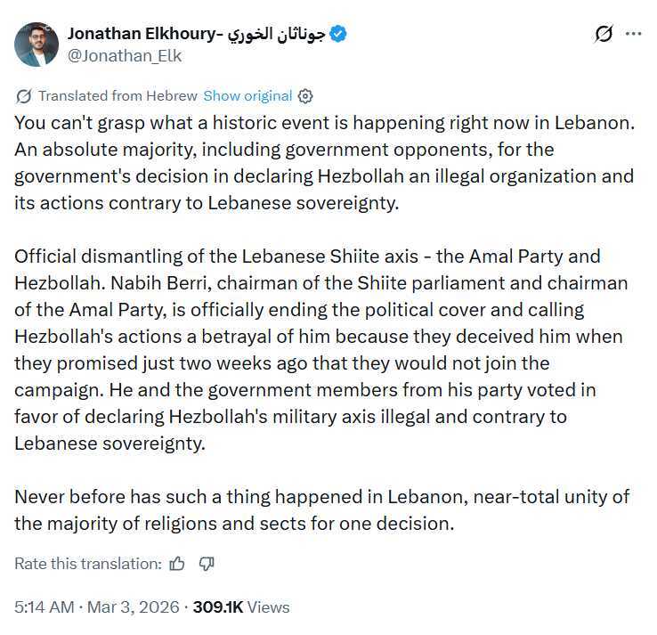Viewport: 657px width, 635px height.
Task: Open translation settings gear
Action: click(x=305, y=96)
